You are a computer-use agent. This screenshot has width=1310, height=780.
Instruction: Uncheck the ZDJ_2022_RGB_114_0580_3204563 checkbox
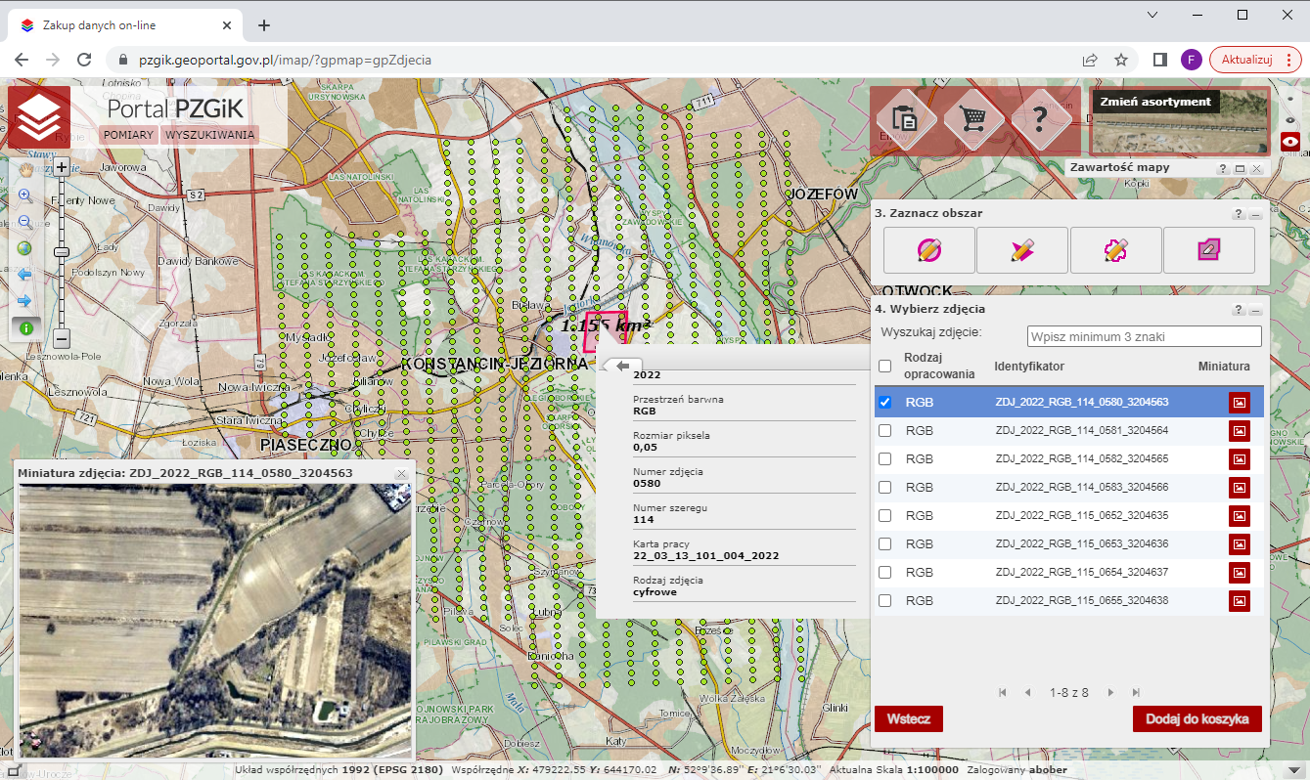coord(885,402)
